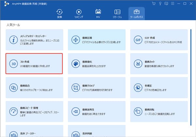Open the 色補正 color correction icon
Image resolution: width=196 pixels, height=137 pixels.
tap(138, 88)
